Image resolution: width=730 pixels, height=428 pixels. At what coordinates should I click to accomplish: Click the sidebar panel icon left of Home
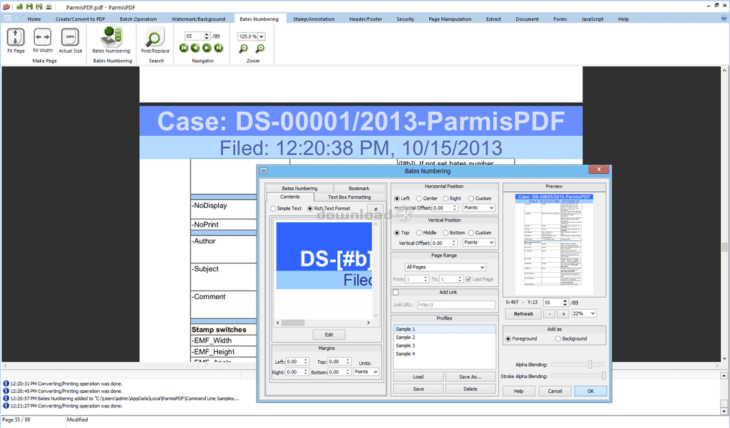[x=8, y=19]
